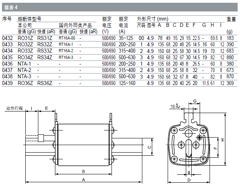Click the 熔断体型号 column header
The height and width of the screenshot is (187, 240).
[30, 19]
